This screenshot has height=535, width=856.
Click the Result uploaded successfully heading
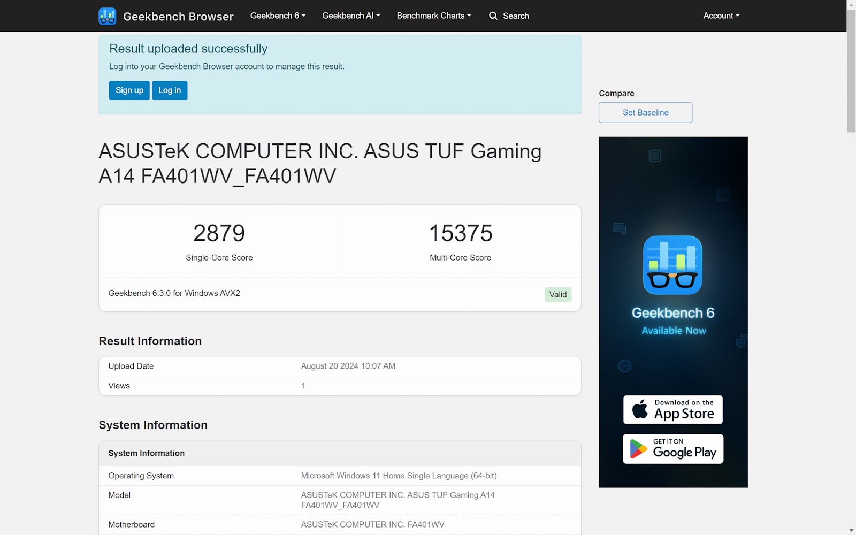(188, 49)
